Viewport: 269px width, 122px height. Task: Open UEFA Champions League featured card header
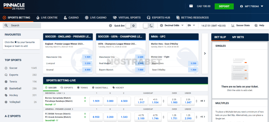(121, 37)
